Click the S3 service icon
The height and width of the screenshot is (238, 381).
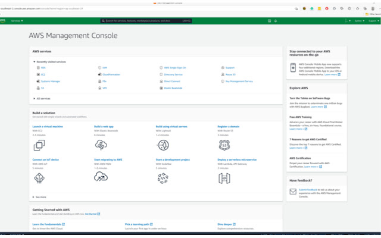pos(38,88)
